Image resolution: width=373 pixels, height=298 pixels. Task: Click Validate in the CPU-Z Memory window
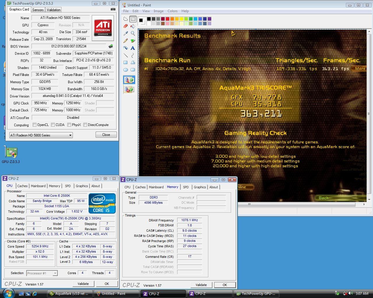click(201, 285)
